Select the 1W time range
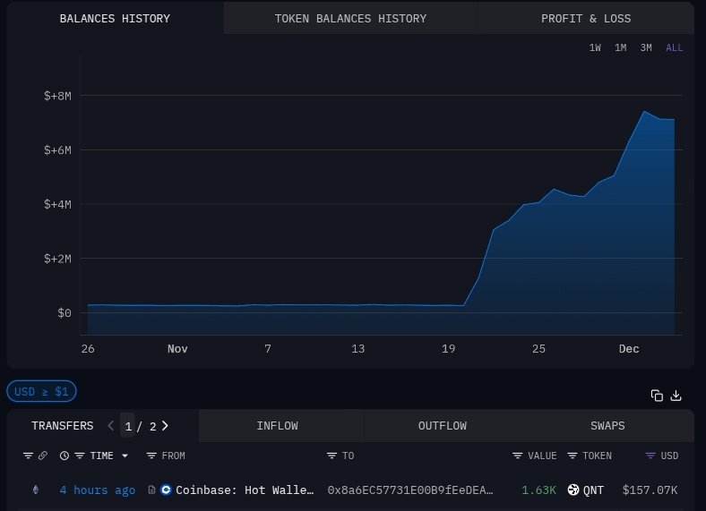 (595, 48)
